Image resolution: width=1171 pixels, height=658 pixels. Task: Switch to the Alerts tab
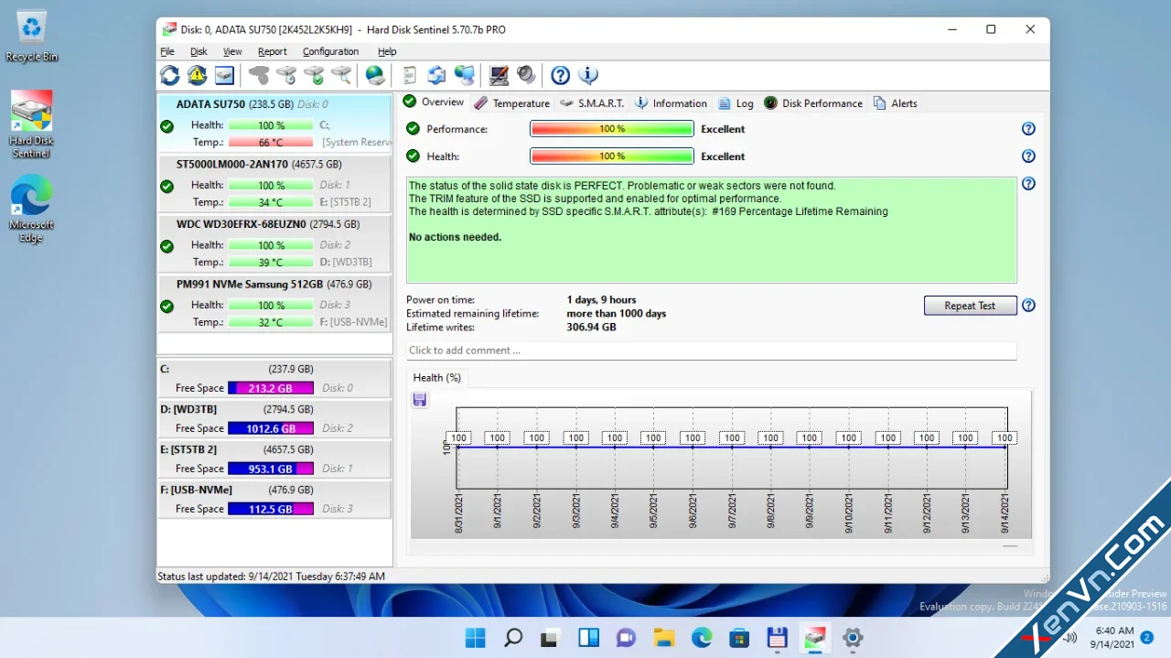pyautogui.click(x=895, y=103)
